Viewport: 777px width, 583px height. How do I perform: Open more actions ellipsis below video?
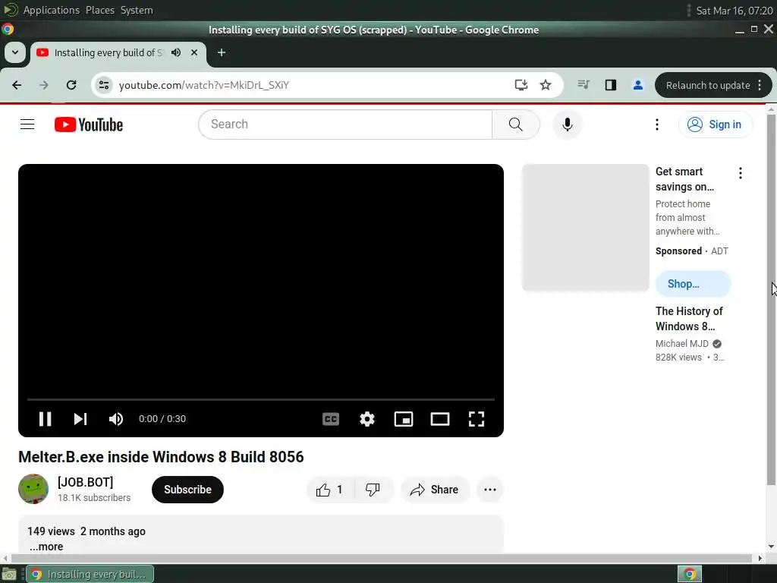click(490, 490)
